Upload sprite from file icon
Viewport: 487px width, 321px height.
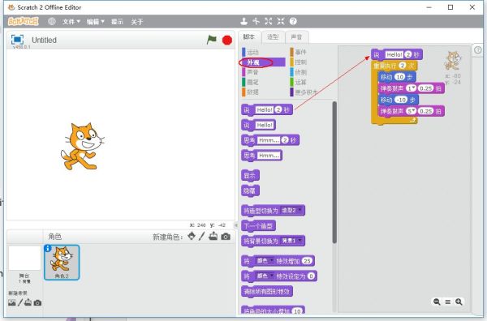click(x=213, y=237)
